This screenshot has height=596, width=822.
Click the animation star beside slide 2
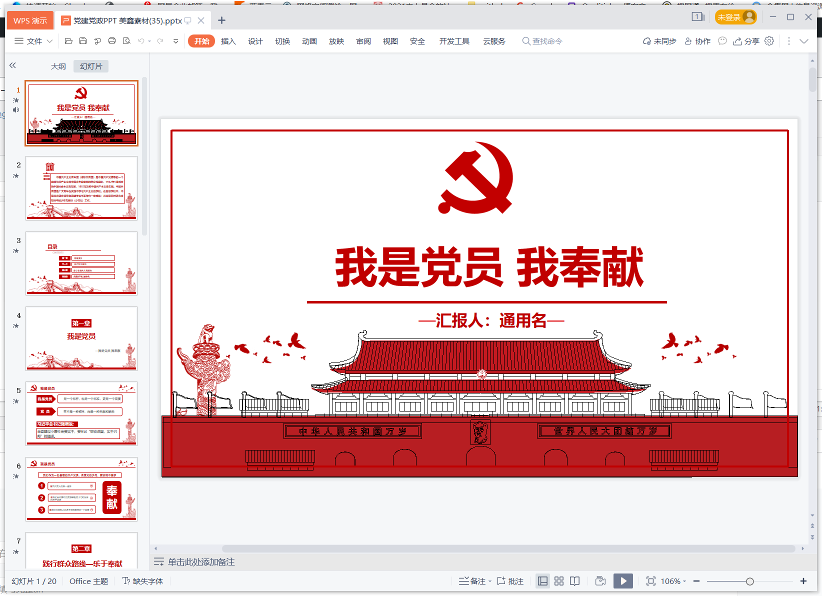(x=16, y=175)
